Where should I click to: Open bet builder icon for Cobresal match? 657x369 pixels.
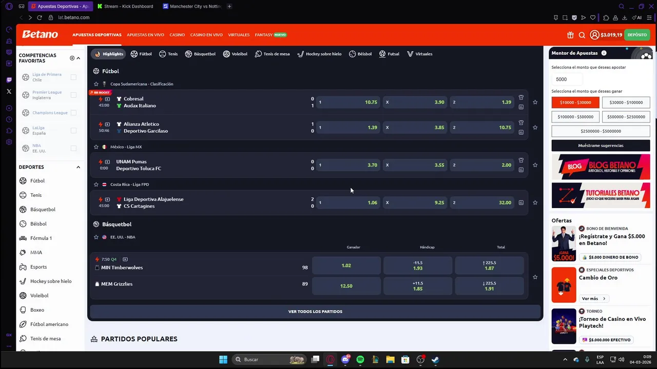coord(521,97)
